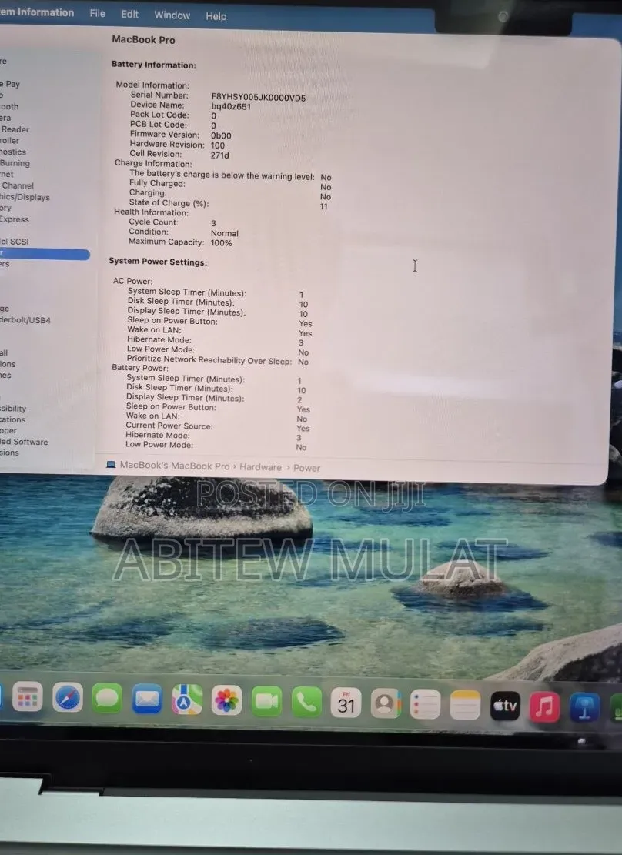
Task: Open the File menu
Action: click(x=97, y=13)
